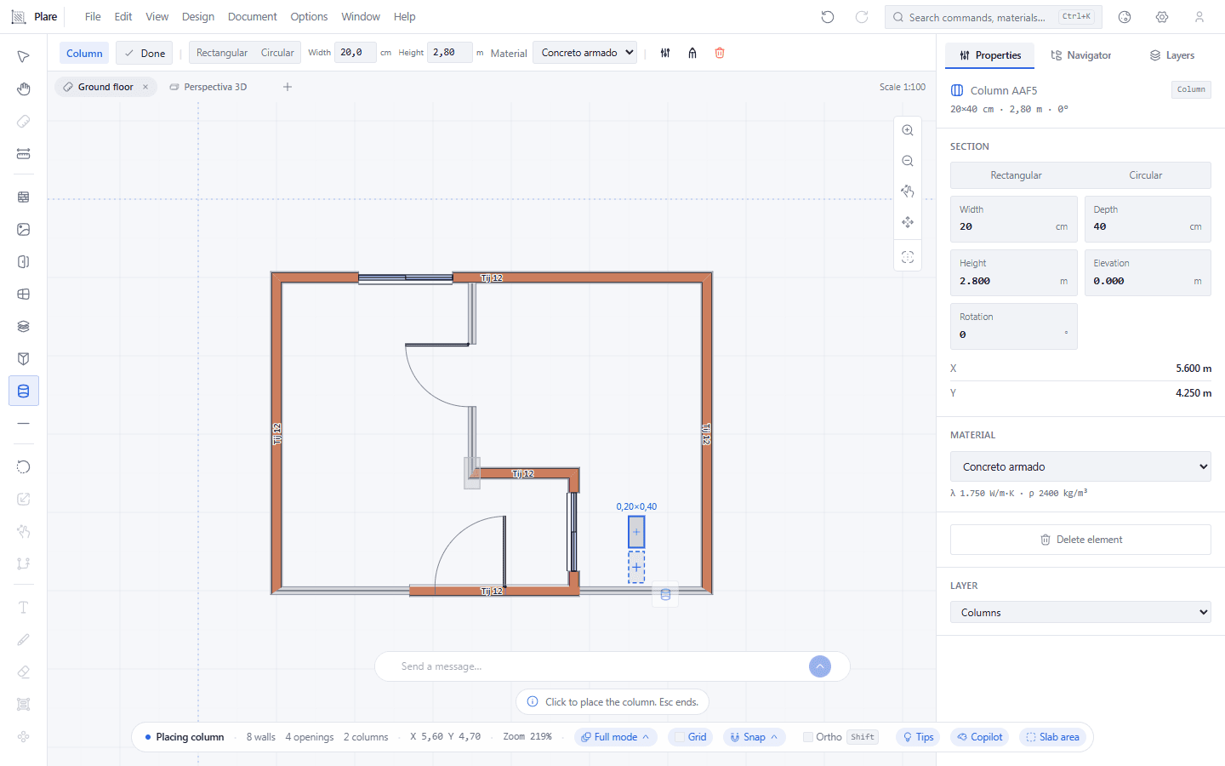The height and width of the screenshot is (766, 1225).
Task: Open the Columns layer dropdown
Action: point(1080,612)
